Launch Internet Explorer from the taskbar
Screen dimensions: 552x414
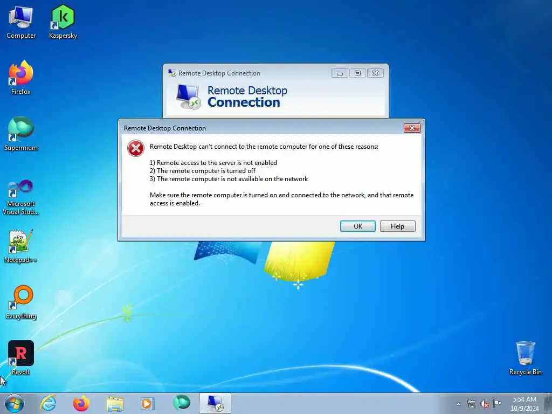tap(48, 403)
